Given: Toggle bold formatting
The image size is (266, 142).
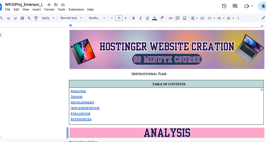Looking at the screenshot, I should [134, 18].
